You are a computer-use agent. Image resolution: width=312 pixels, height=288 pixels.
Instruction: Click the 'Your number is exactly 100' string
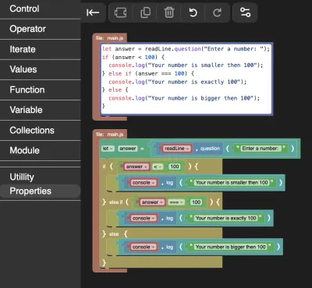(x=225, y=218)
